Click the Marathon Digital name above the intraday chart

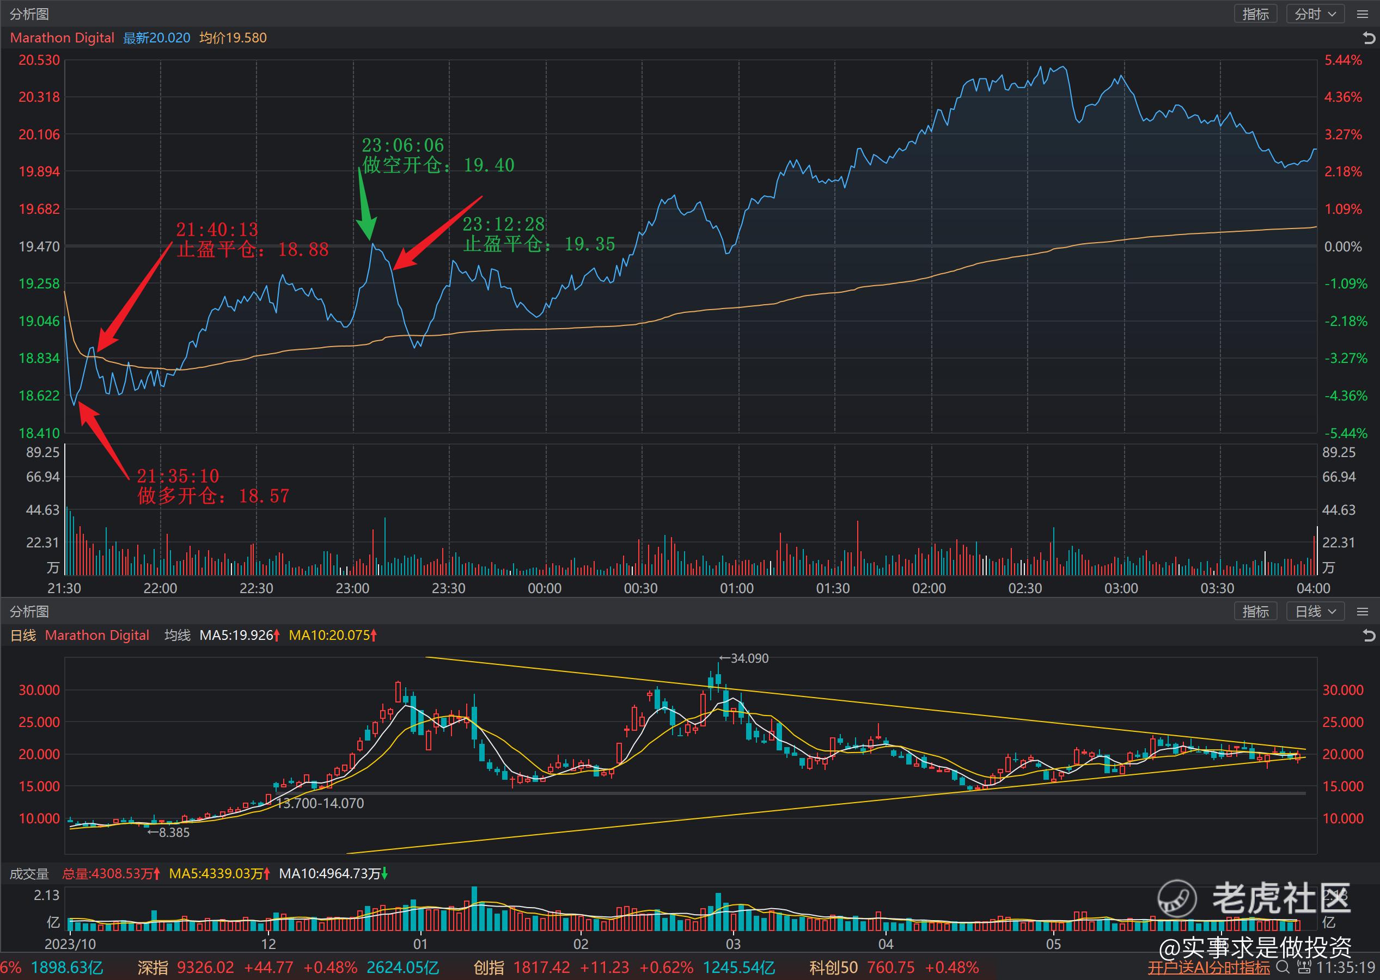click(62, 38)
